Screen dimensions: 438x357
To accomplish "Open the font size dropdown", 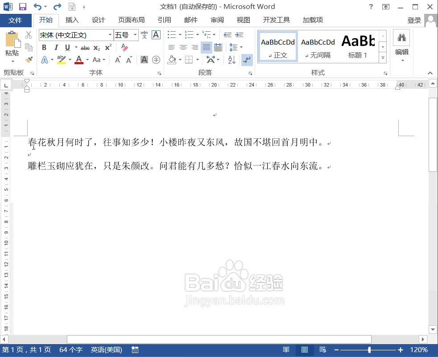I will (135, 34).
